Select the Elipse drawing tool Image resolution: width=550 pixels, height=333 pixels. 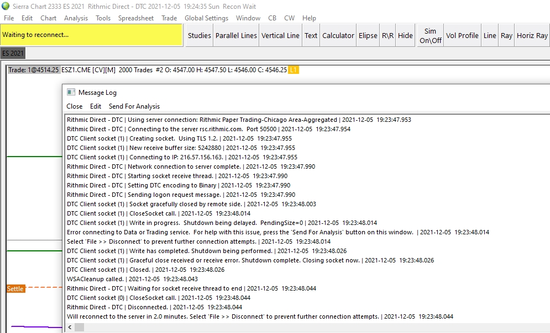coord(368,35)
